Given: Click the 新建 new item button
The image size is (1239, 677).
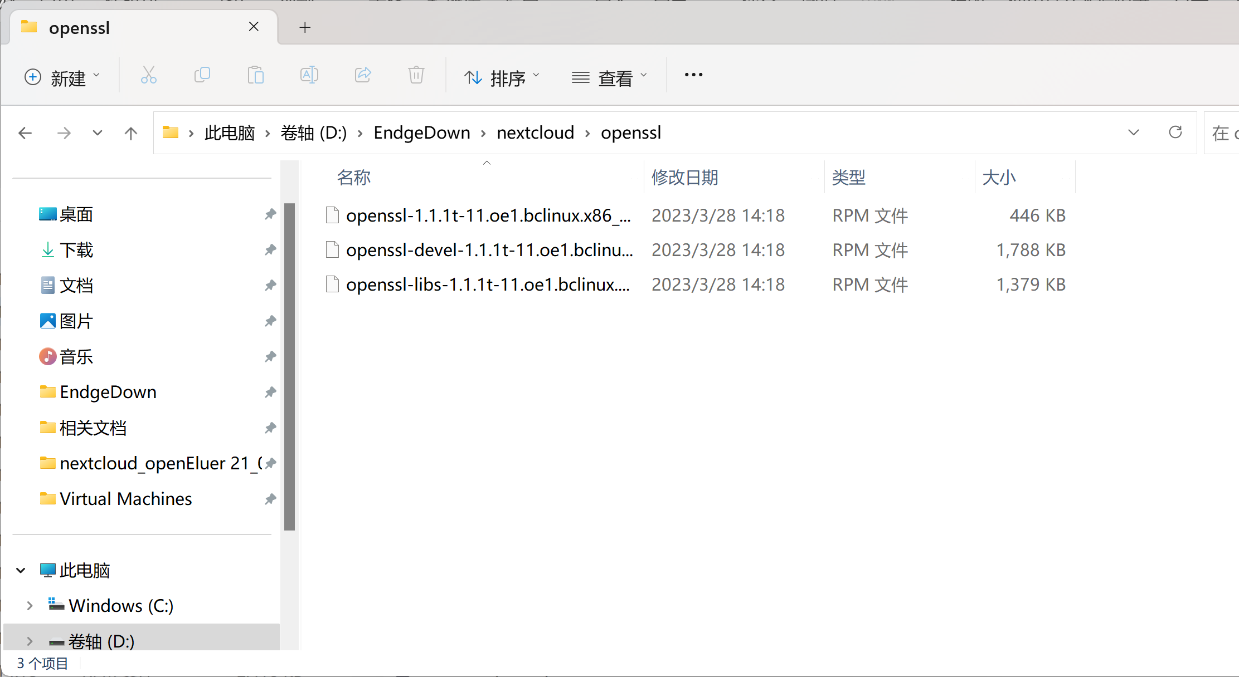Looking at the screenshot, I should (62, 77).
